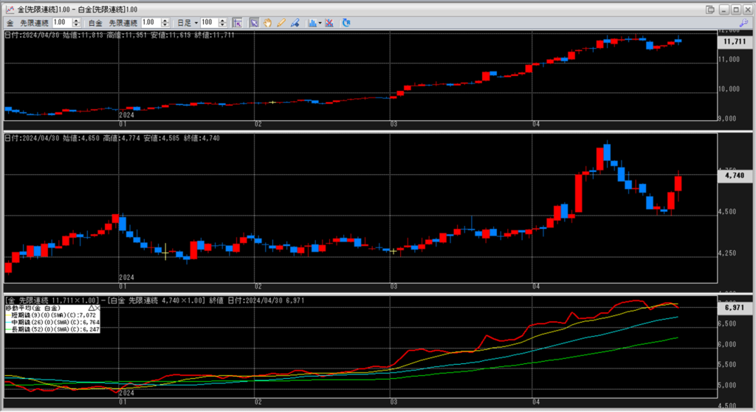Click the yellow 短期線 legend line swatch
Viewport: 756px width, 412px height.
(x=9, y=315)
